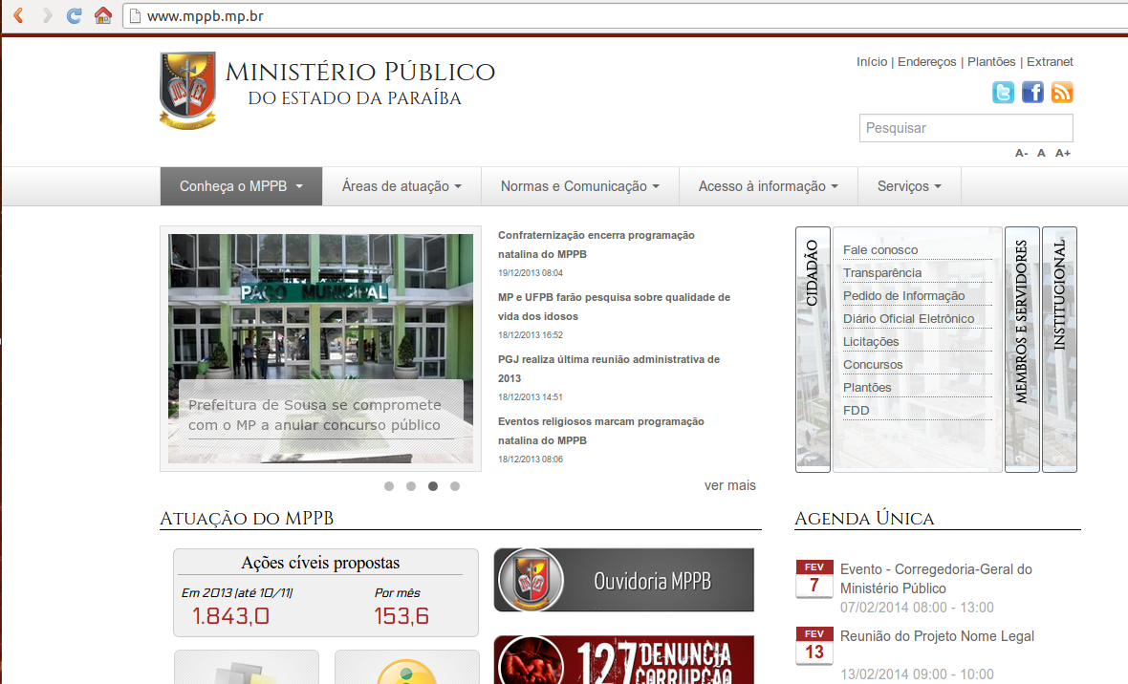Viewport: 1128px width, 684px height.
Task: Open the Facebook icon link
Action: [x=1032, y=92]
